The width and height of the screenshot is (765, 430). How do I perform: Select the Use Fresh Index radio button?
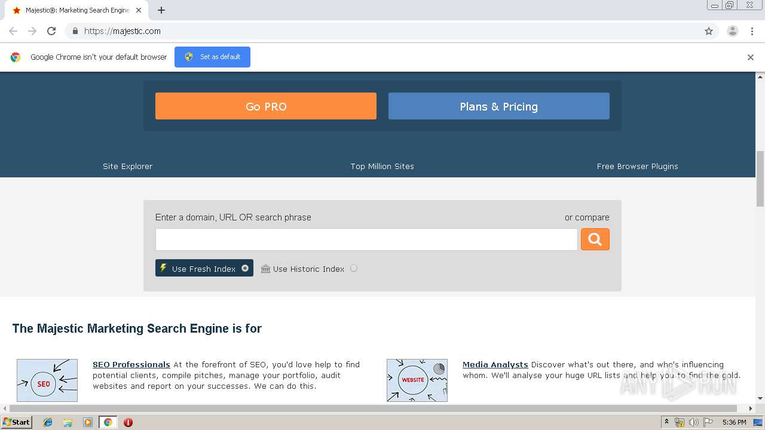(245, 268)
